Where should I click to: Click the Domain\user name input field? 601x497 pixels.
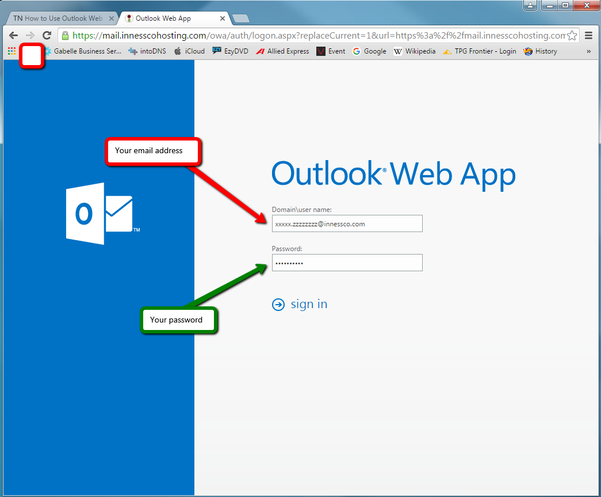(347, 223)
